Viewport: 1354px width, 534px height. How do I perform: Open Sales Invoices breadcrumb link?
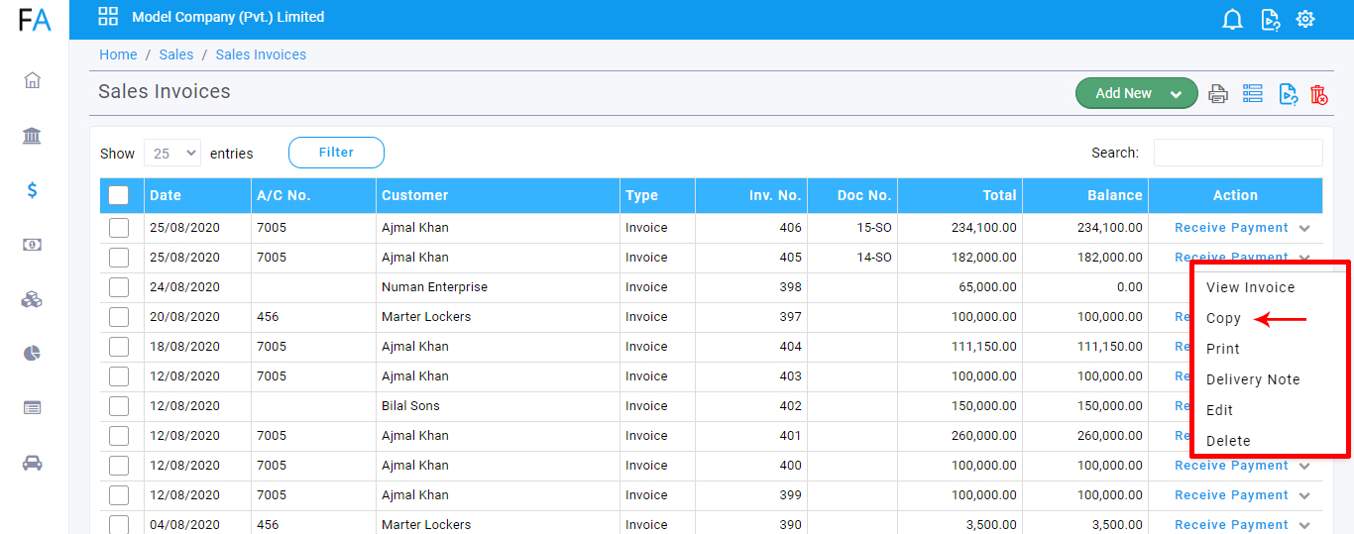[261, 54]
